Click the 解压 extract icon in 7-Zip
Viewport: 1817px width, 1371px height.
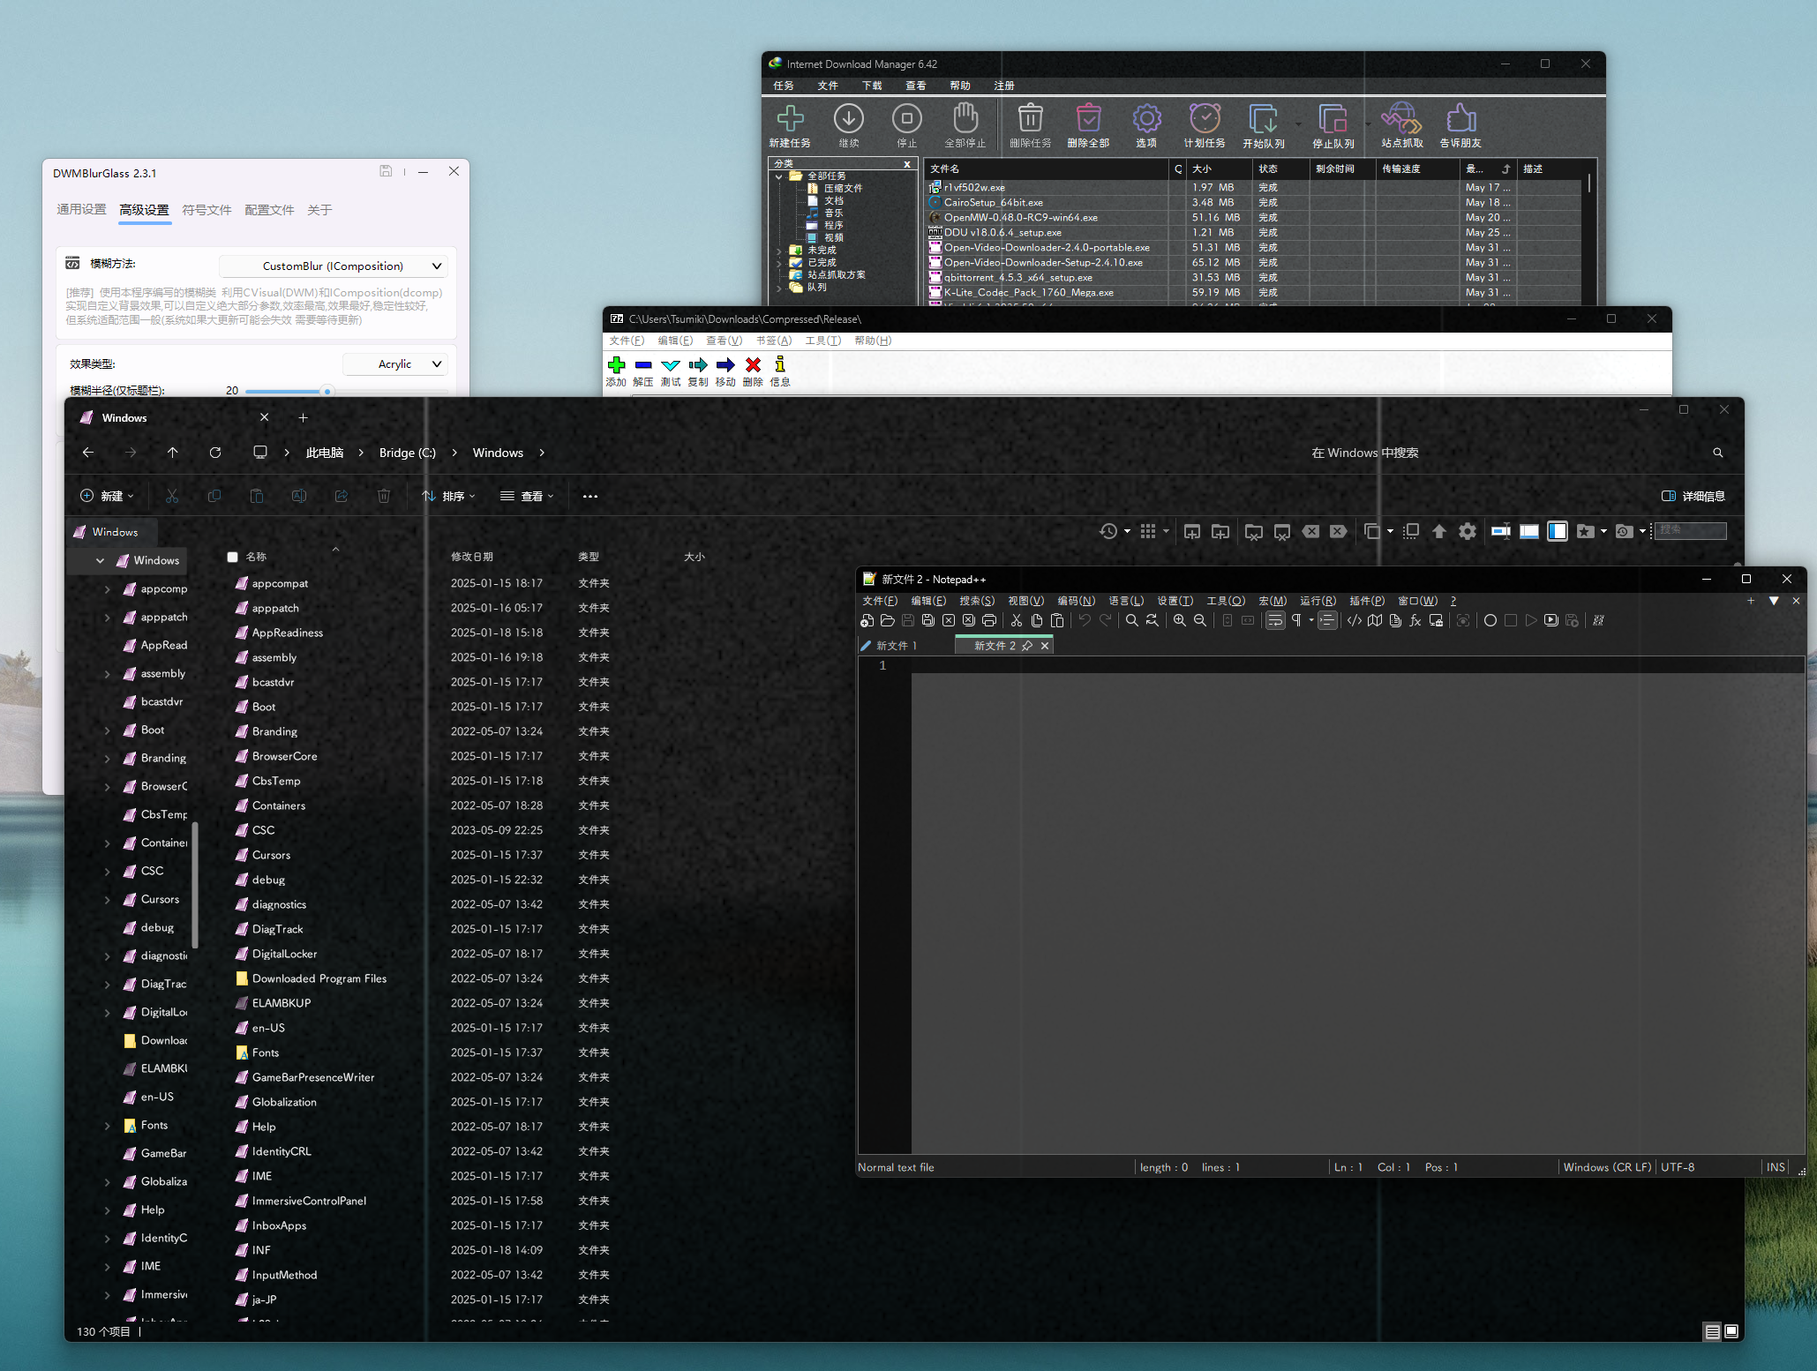click(x=643, y=364)
